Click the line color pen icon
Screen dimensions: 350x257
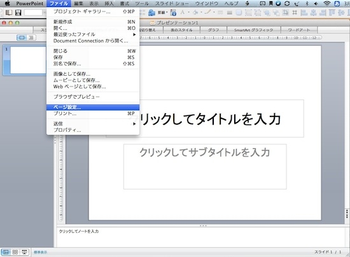pyautogui.click(x=207, y=12)
